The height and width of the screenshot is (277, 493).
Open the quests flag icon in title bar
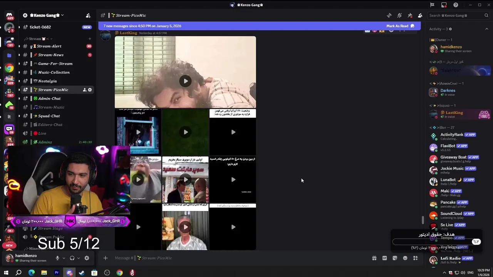(432, 5)
